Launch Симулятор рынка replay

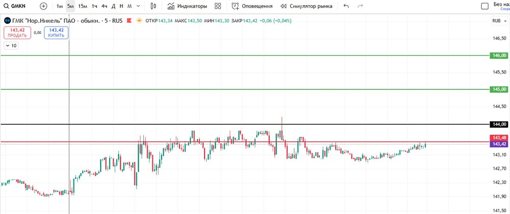[x=307, y=6]
